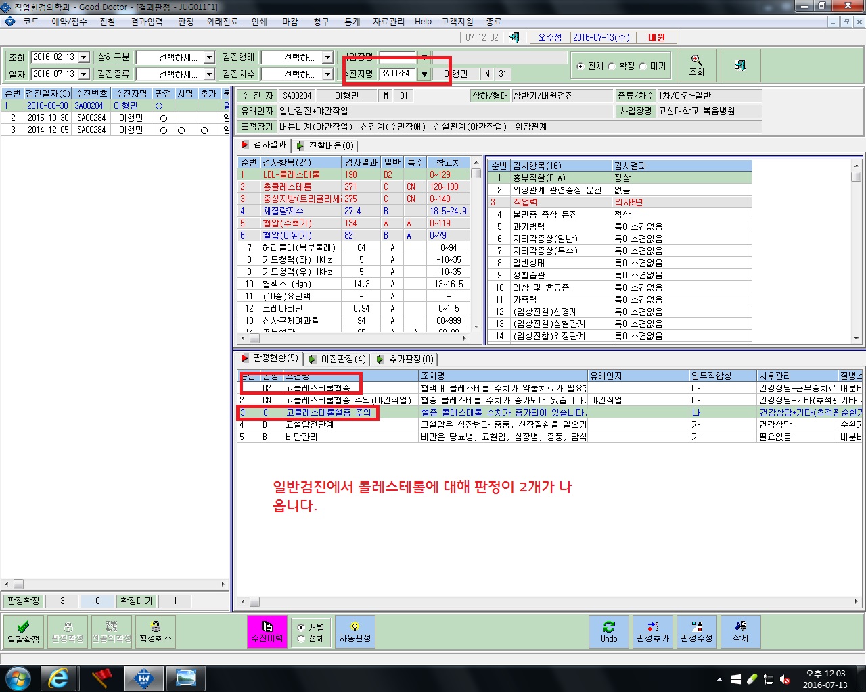The width and height of the screenshot is (866, 692).
Task: Open 수진이력 magenta button
Action: tap(267, 632)
